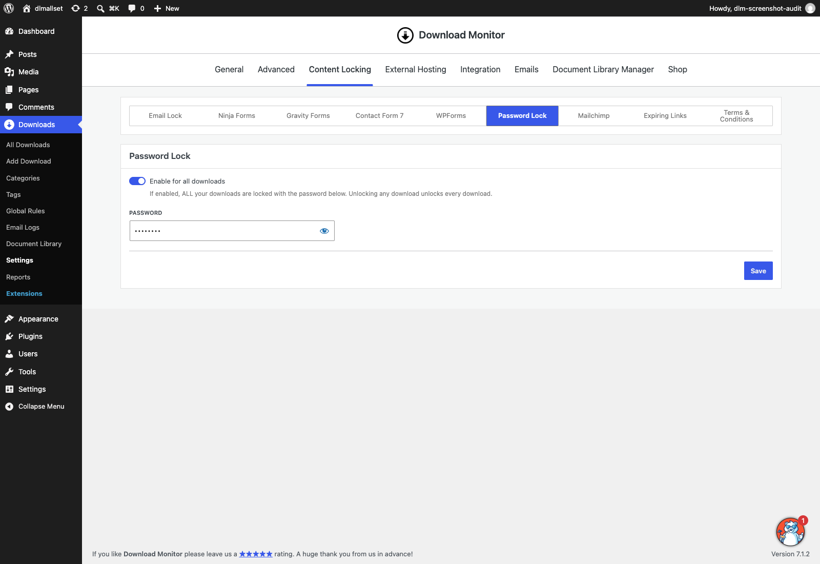
Task: Open the search command palette icon
Action: click(100, 8)
